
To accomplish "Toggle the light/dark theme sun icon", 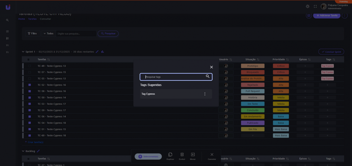I will tap(307, 6).
